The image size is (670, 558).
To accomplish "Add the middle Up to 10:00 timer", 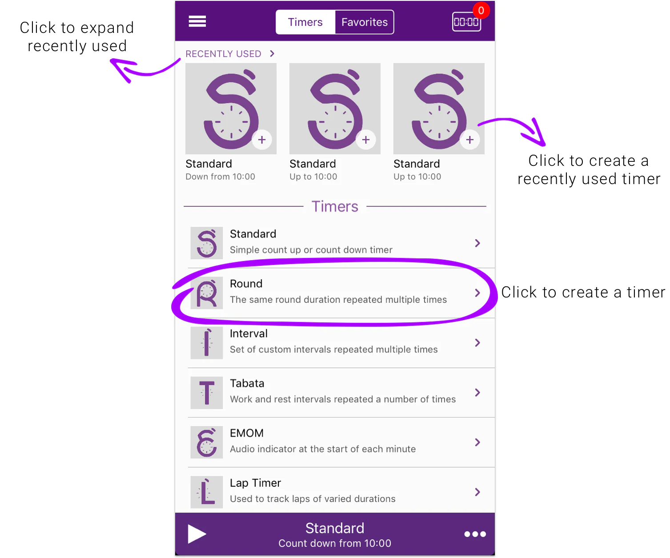I will click(366, 140).
